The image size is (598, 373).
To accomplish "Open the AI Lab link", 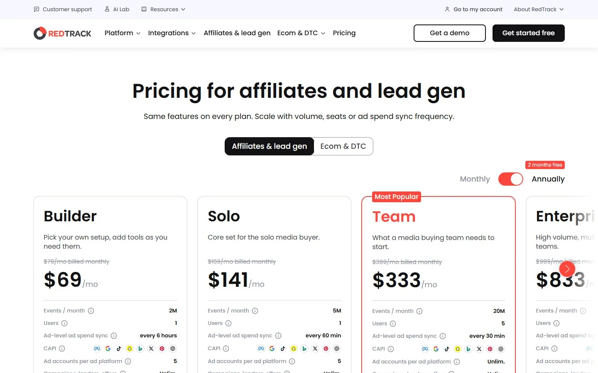I will (x=117, y=9).
